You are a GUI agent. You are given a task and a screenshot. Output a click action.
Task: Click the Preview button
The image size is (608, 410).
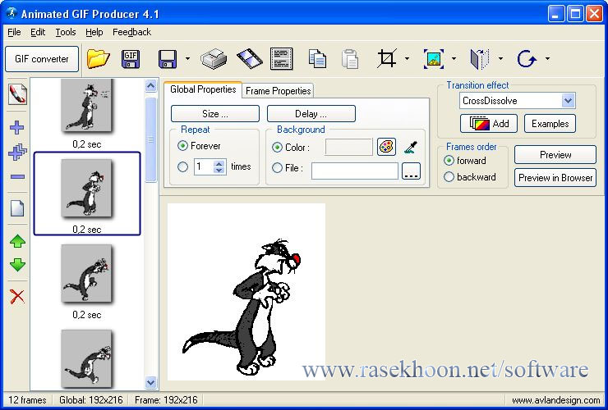[555, 155]
